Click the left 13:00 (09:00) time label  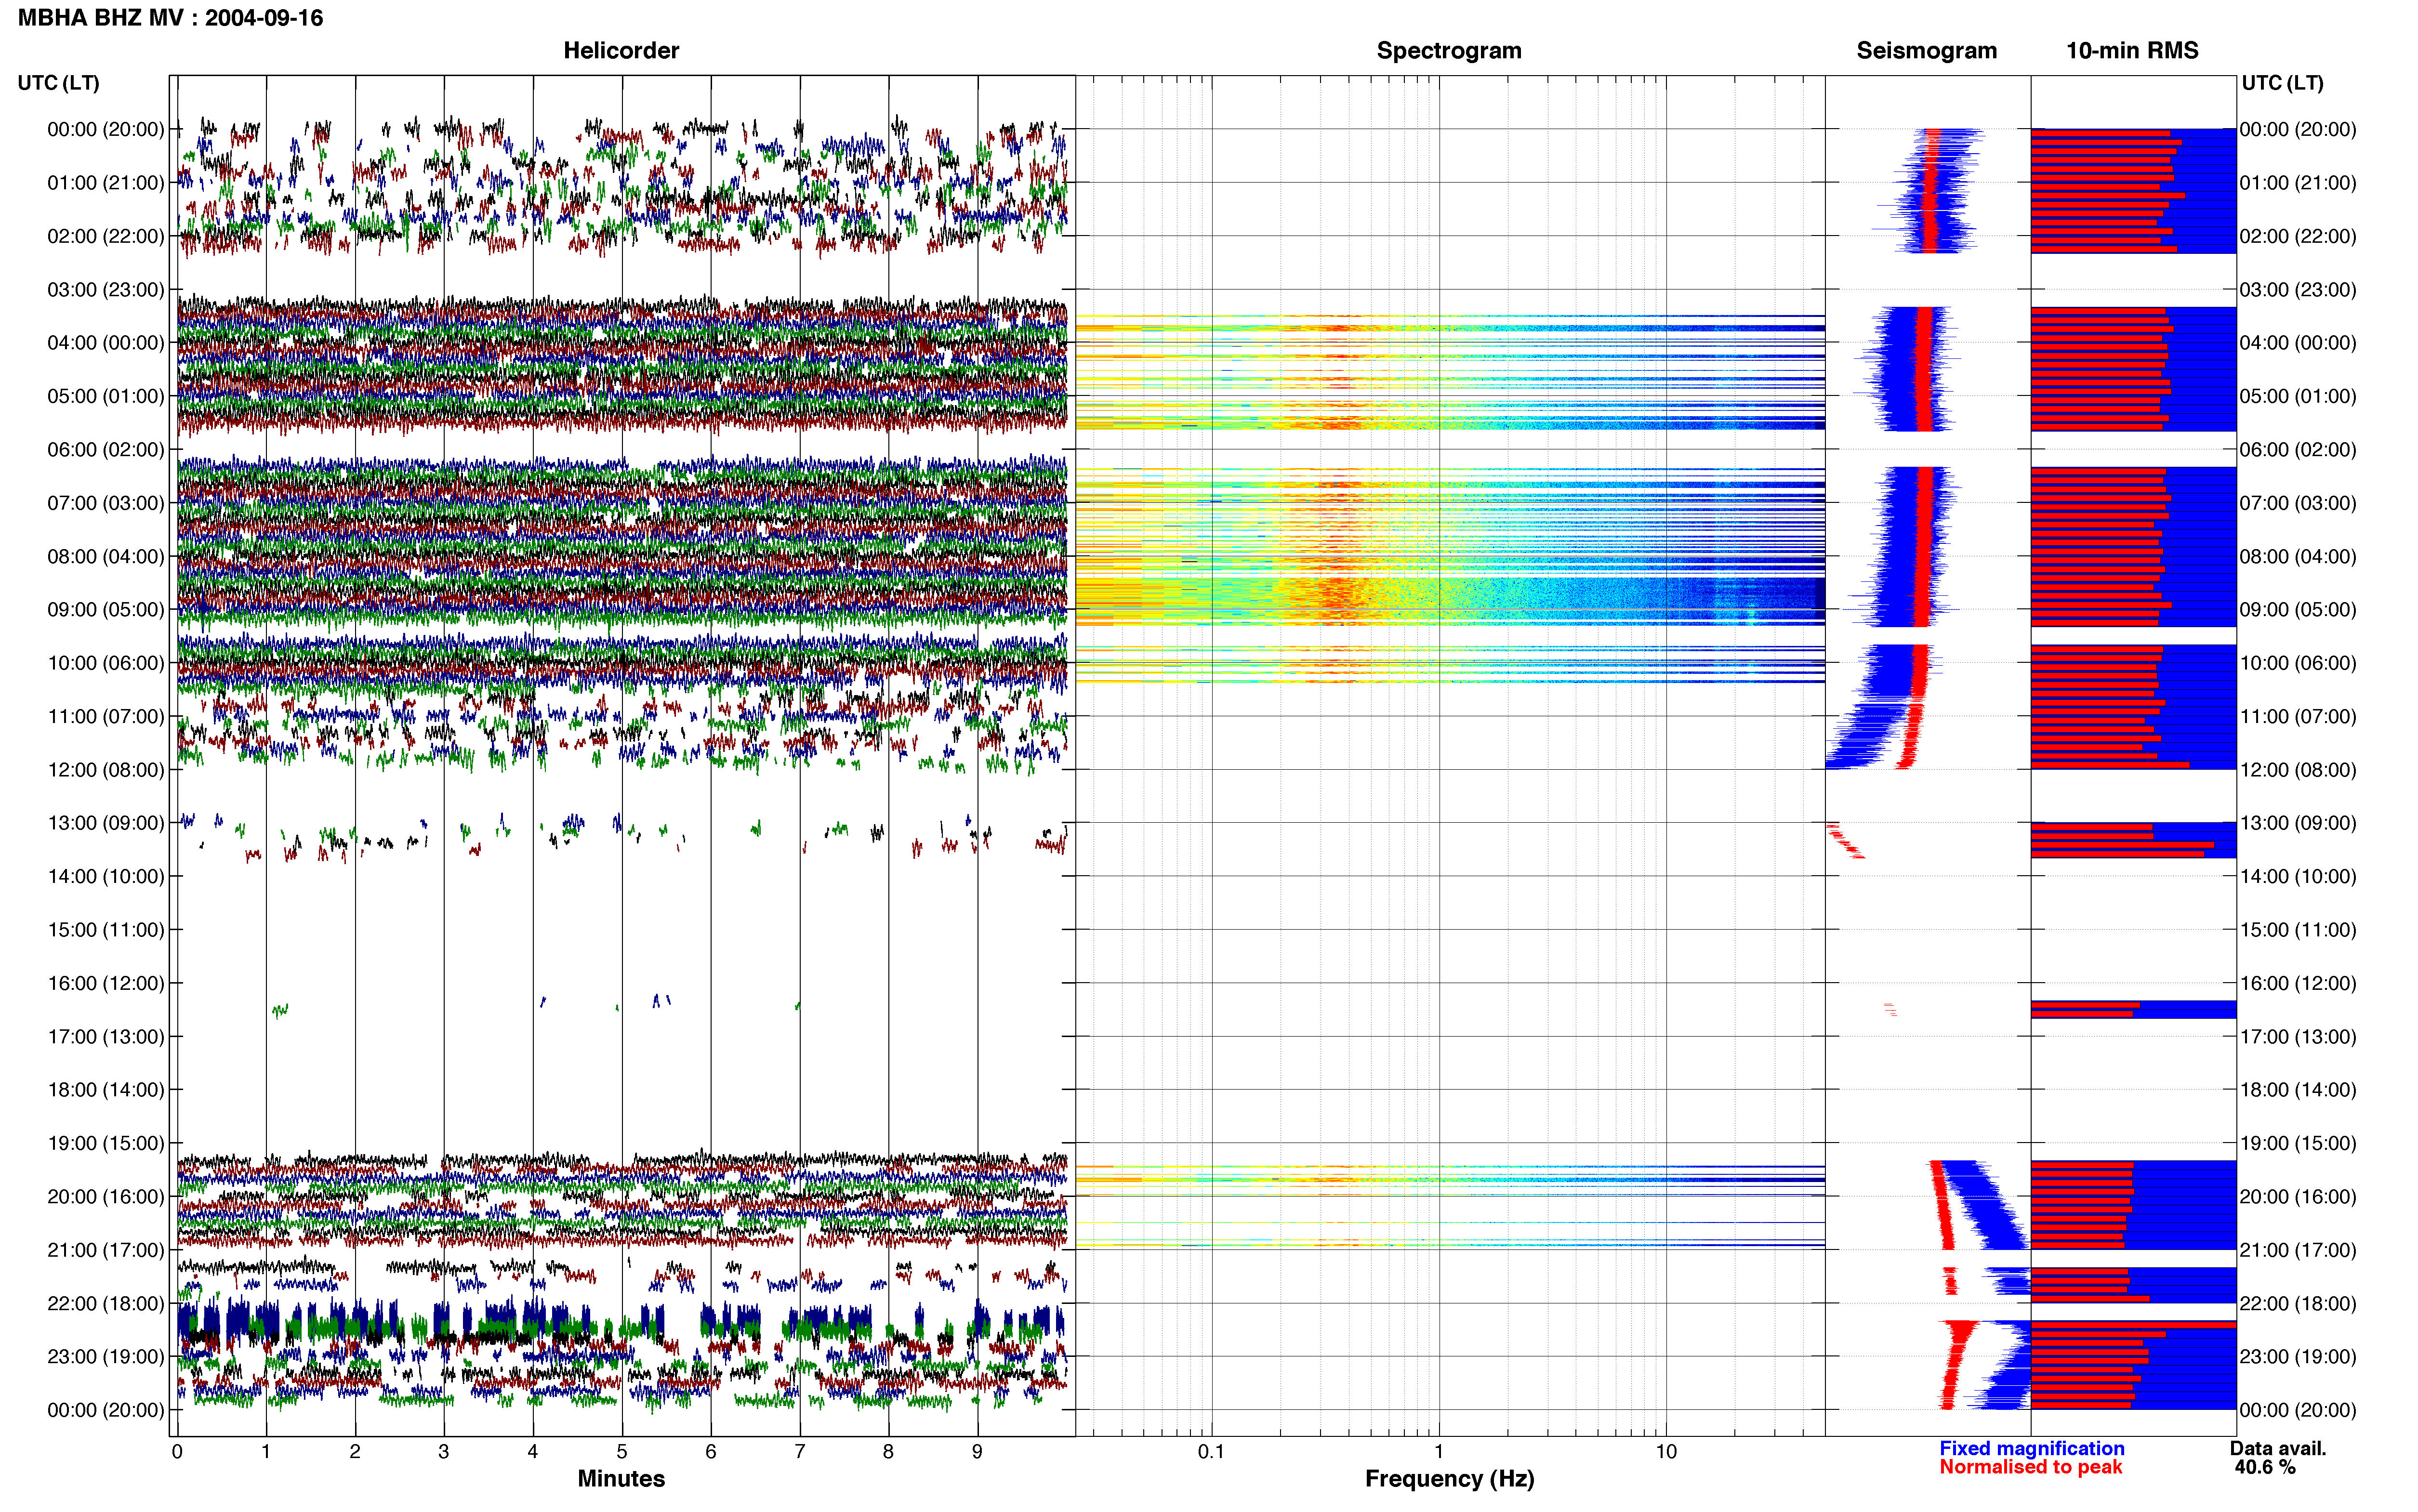106,823
